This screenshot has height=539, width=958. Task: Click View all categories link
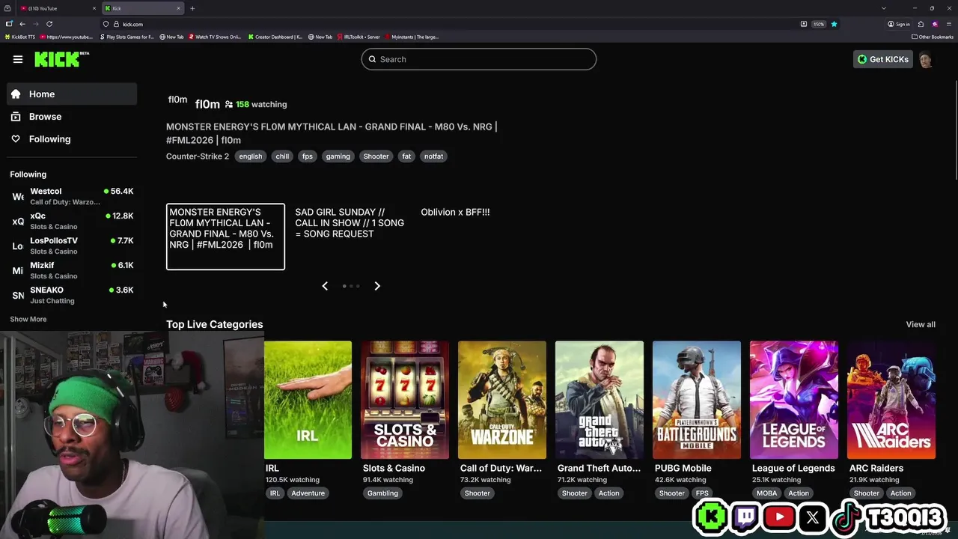click(x=921, y=324)
